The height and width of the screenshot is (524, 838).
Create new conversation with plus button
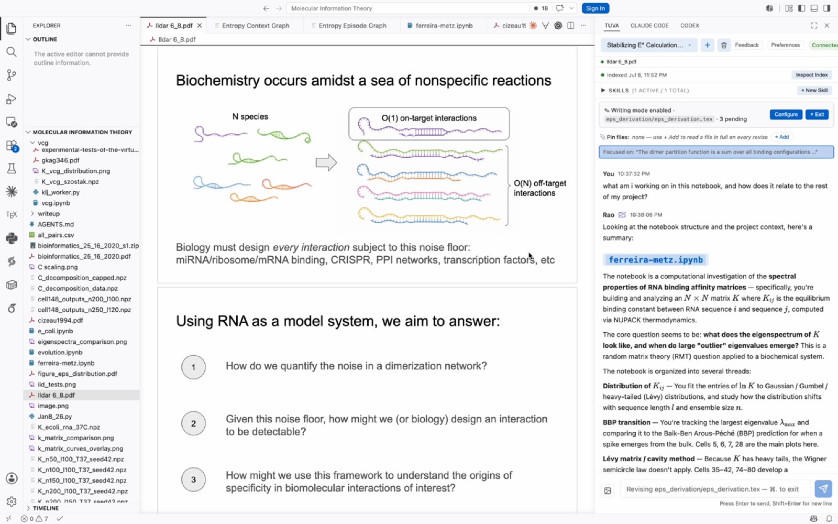pyautogui.click(x=707, y=45)
